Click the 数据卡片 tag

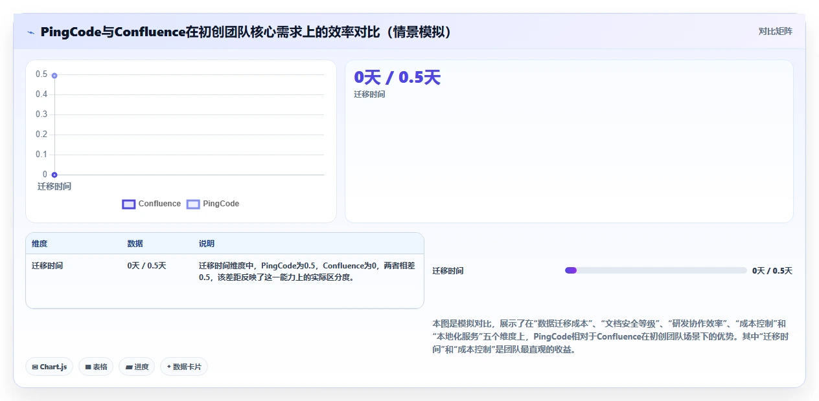coord(184,367)
